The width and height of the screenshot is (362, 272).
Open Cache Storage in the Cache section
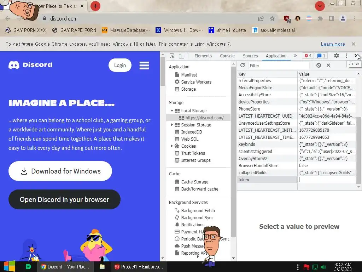[x=192, y=182]
